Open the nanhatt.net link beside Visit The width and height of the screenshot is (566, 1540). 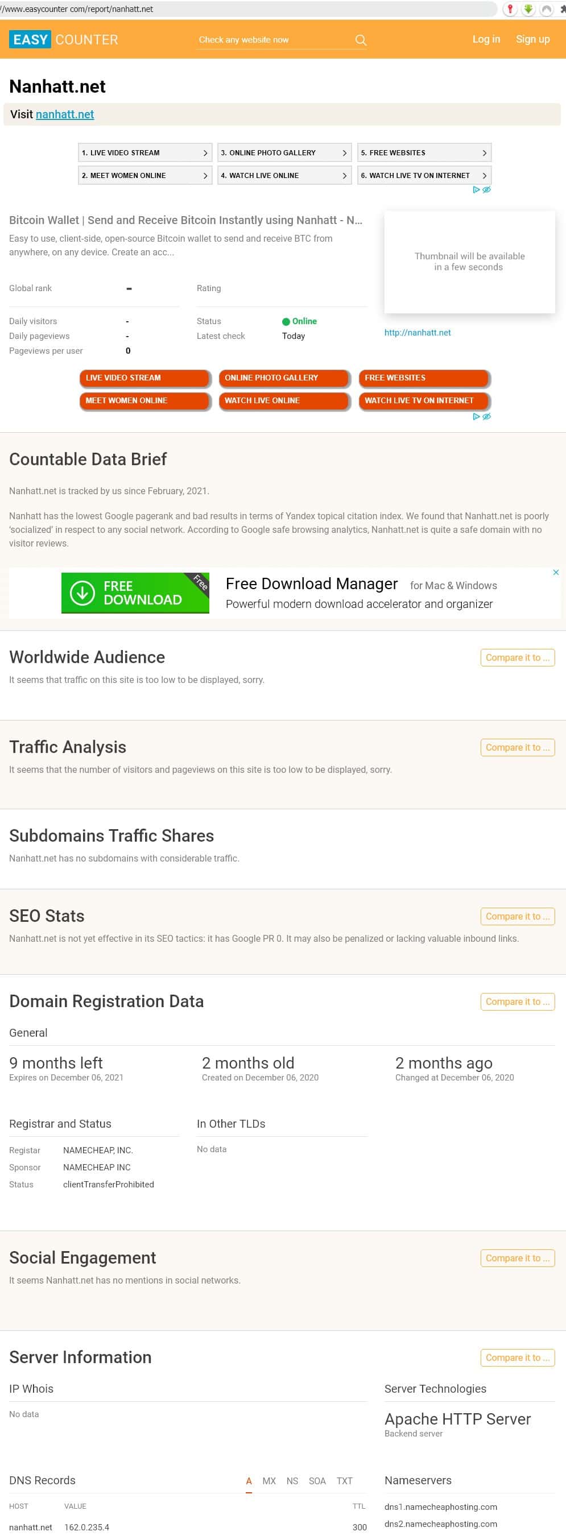click(x=65, y=114)
